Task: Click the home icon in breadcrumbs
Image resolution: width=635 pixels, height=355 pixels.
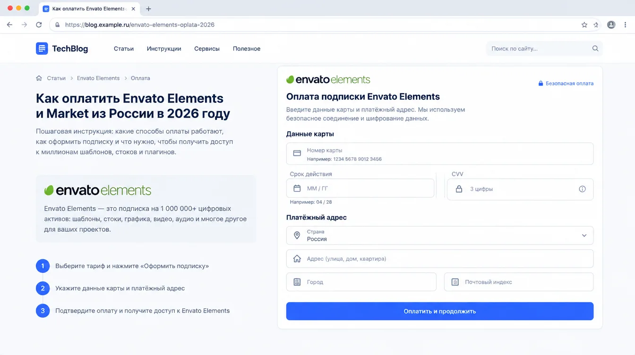Action: pyautogui.click(x=39, y=78)
